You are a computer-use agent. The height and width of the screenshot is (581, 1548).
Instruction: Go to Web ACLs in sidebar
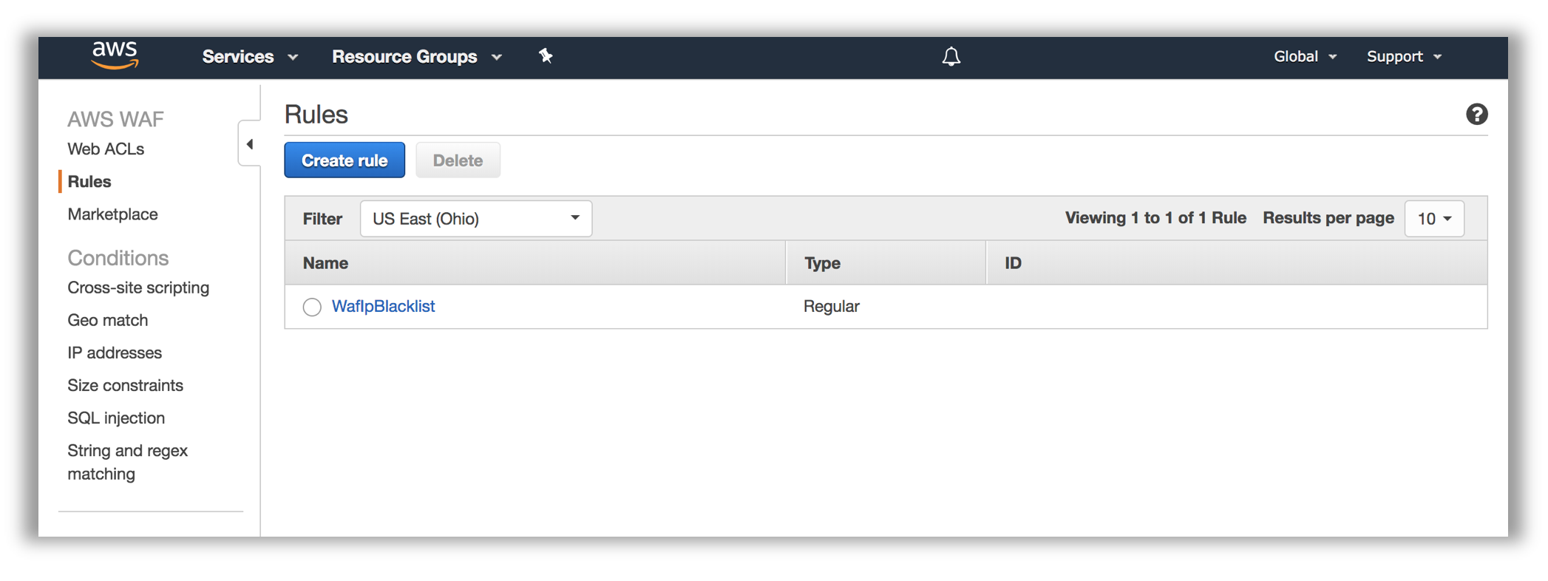click(106, 149)
